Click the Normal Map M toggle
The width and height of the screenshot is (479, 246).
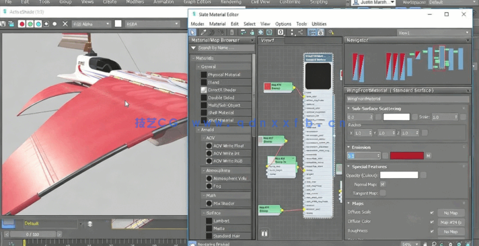pos(383,184)
